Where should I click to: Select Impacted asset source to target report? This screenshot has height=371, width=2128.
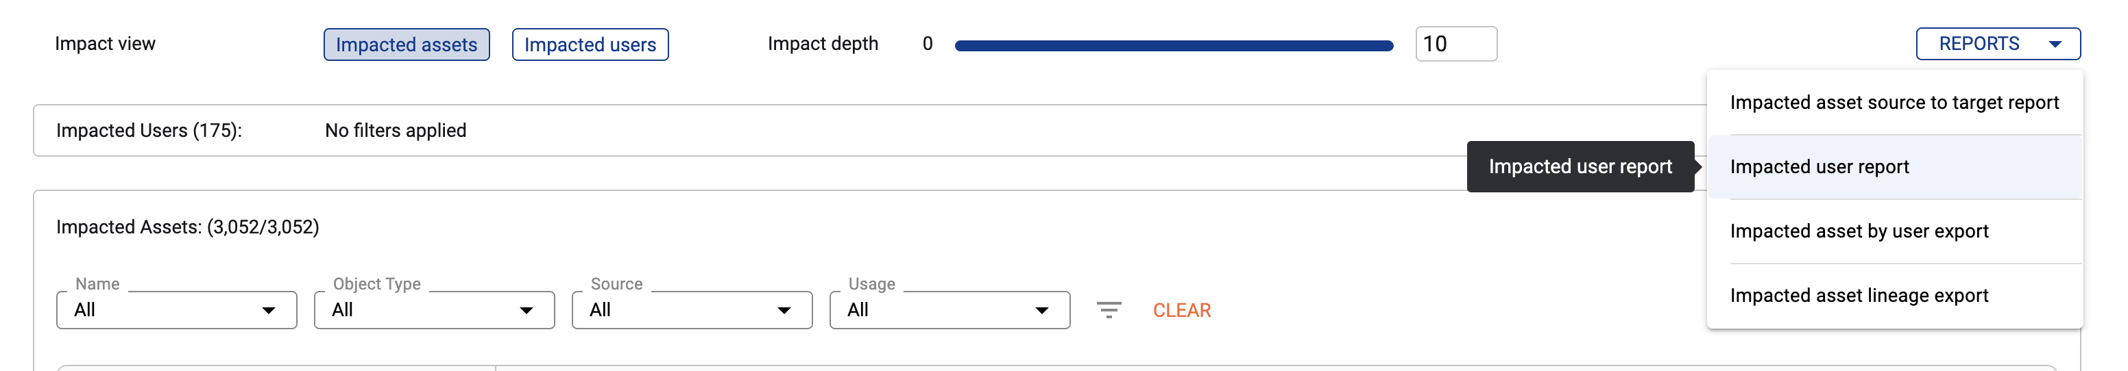click(1894, 102)
